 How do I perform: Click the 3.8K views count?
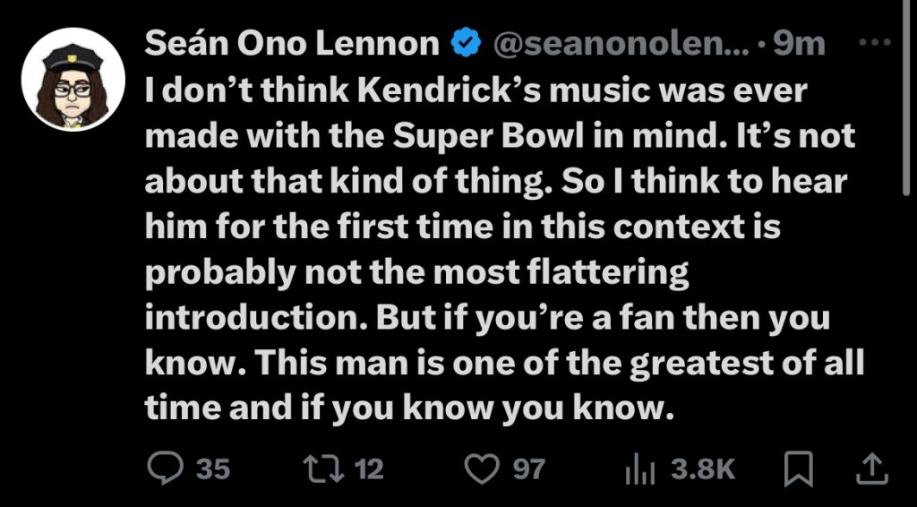click(x=703, y=468)
